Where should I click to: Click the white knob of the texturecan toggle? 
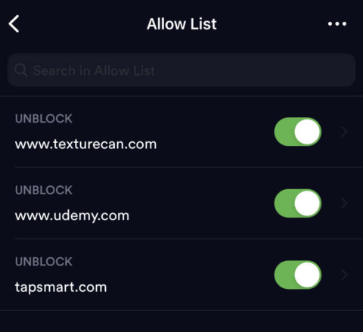point(307,132)
